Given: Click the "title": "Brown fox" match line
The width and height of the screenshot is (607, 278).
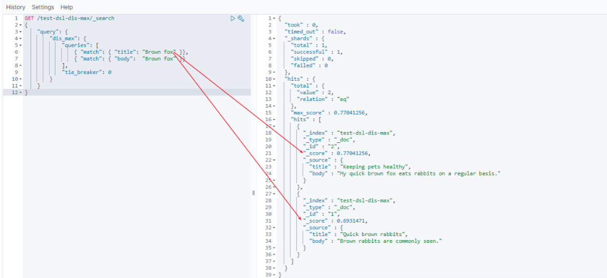Looking at the screenshot, I should [x=131, y=52].
